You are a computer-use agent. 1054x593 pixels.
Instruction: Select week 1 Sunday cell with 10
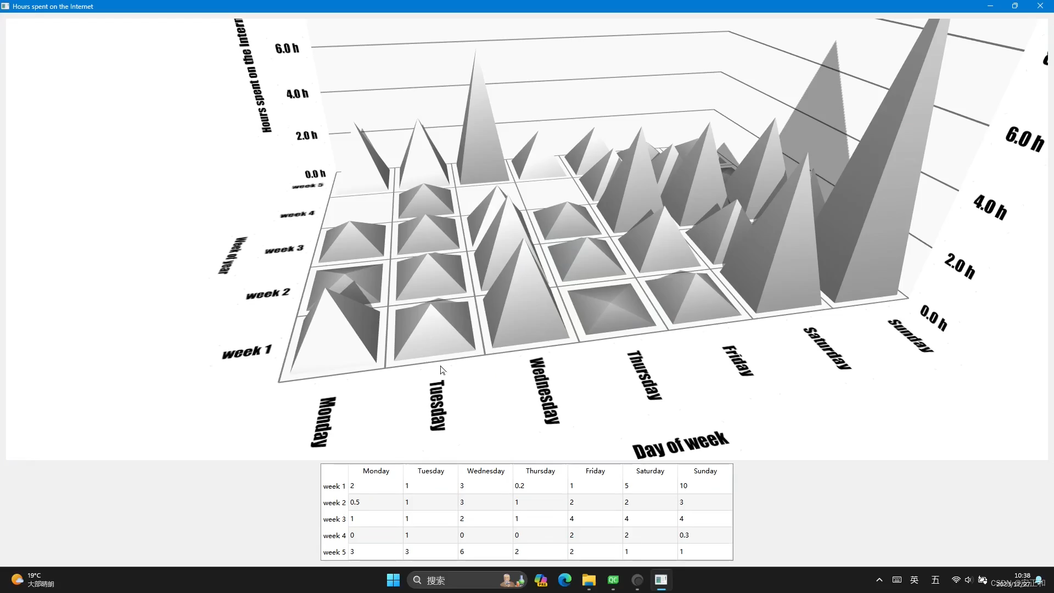pyautogui.click(x=705, y=486)
